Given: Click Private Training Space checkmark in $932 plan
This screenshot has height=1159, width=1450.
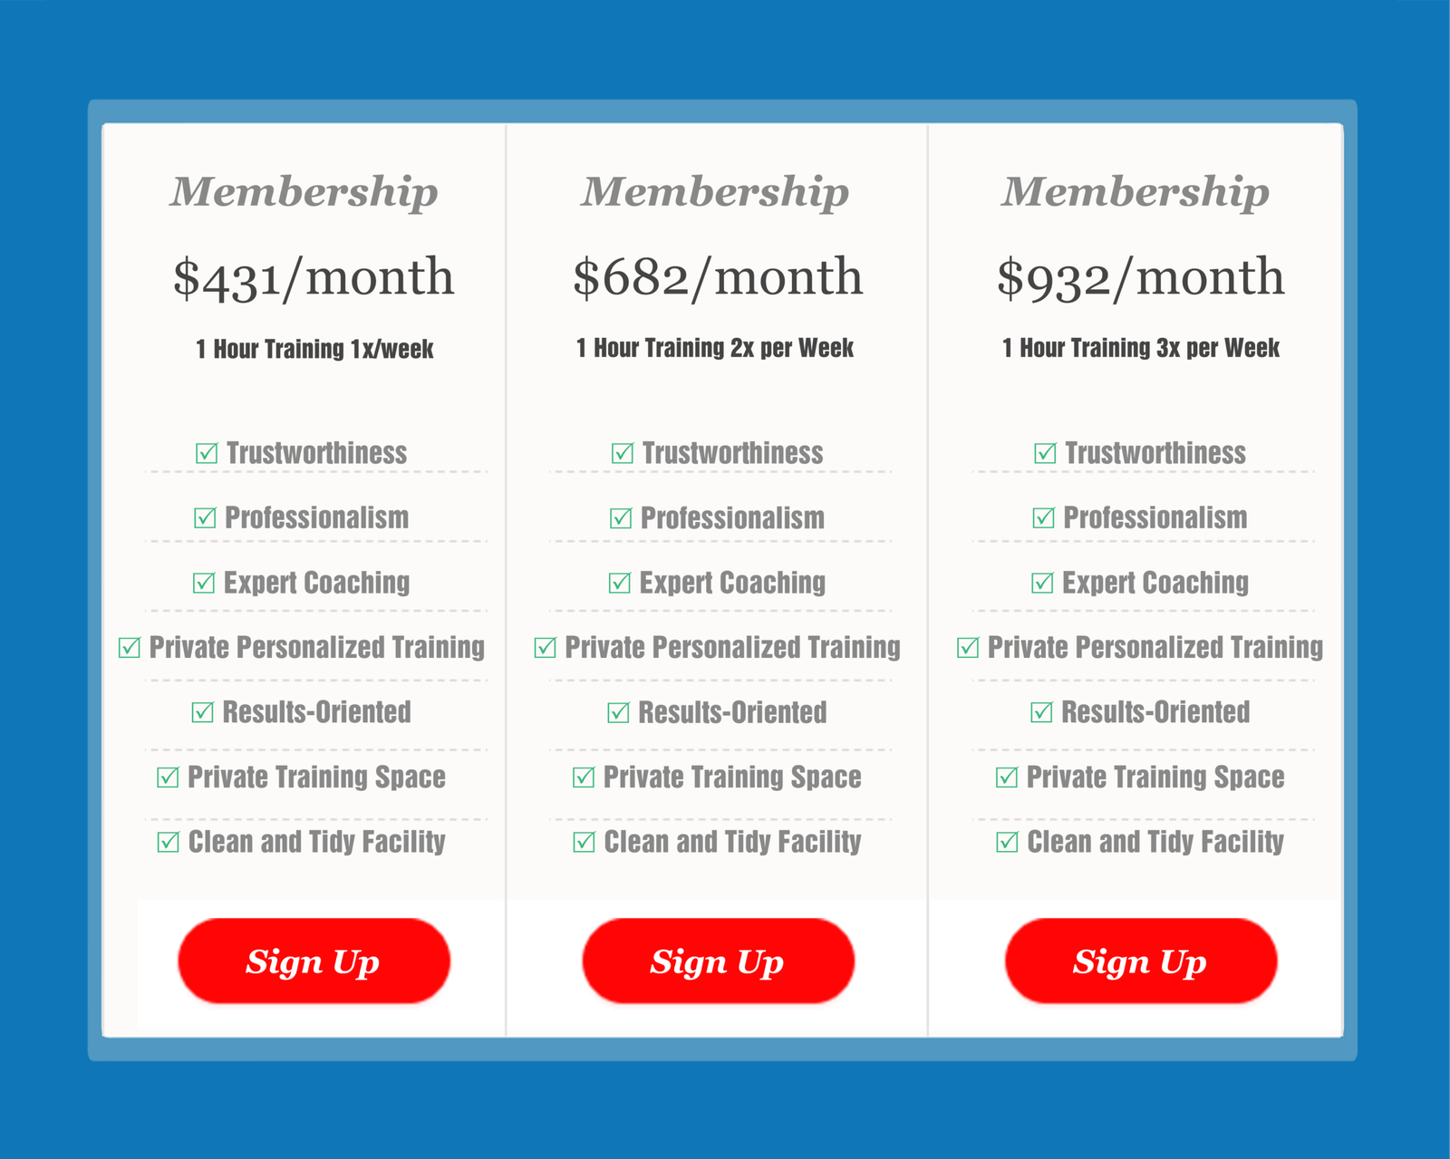Looking at the screenshot, I should pyautogui.click(x=1007, y=777).
